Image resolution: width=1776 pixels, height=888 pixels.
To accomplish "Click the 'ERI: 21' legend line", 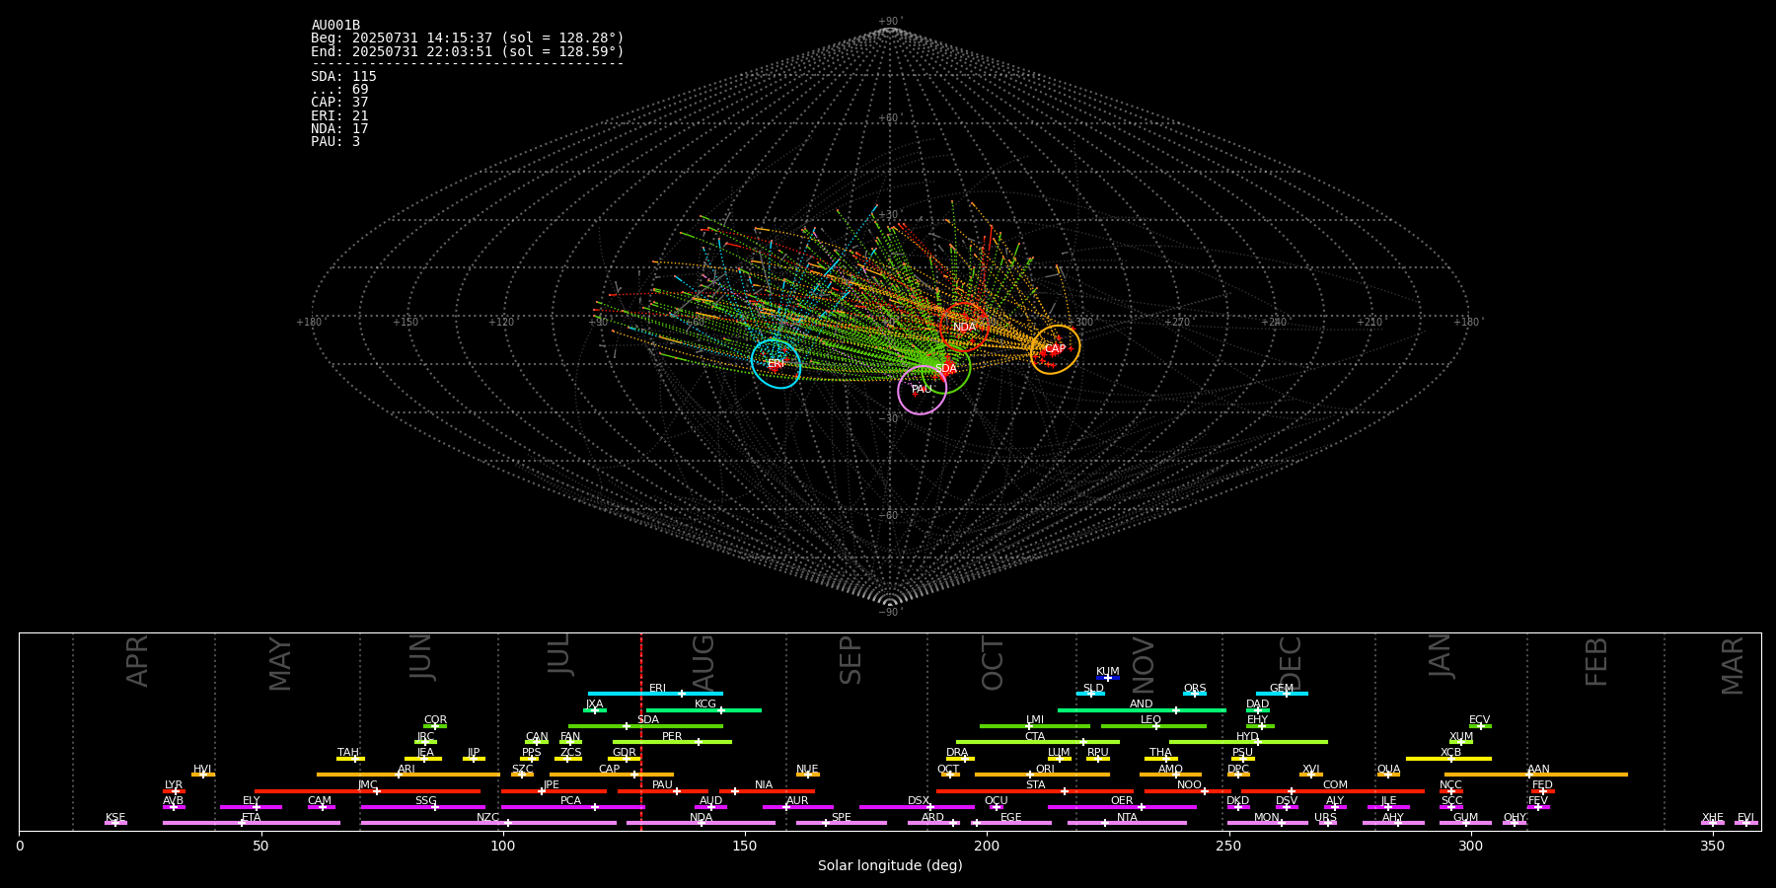I will (339, 116).
